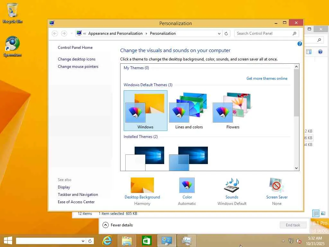Viewport: 329px width, 247px height.
Task: Click the preview pane icon in background window
Action: [309, 52]
